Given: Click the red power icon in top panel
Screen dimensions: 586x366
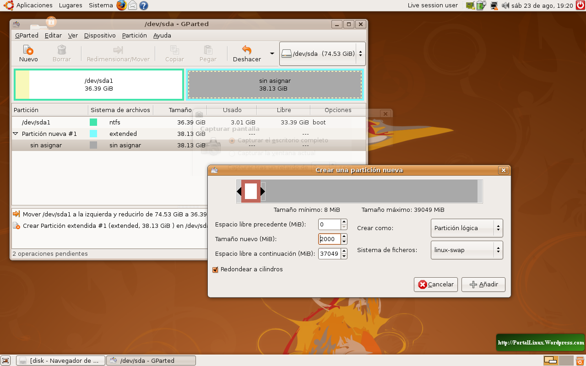Looking at the screenshot, I should (x=580, y=5).
